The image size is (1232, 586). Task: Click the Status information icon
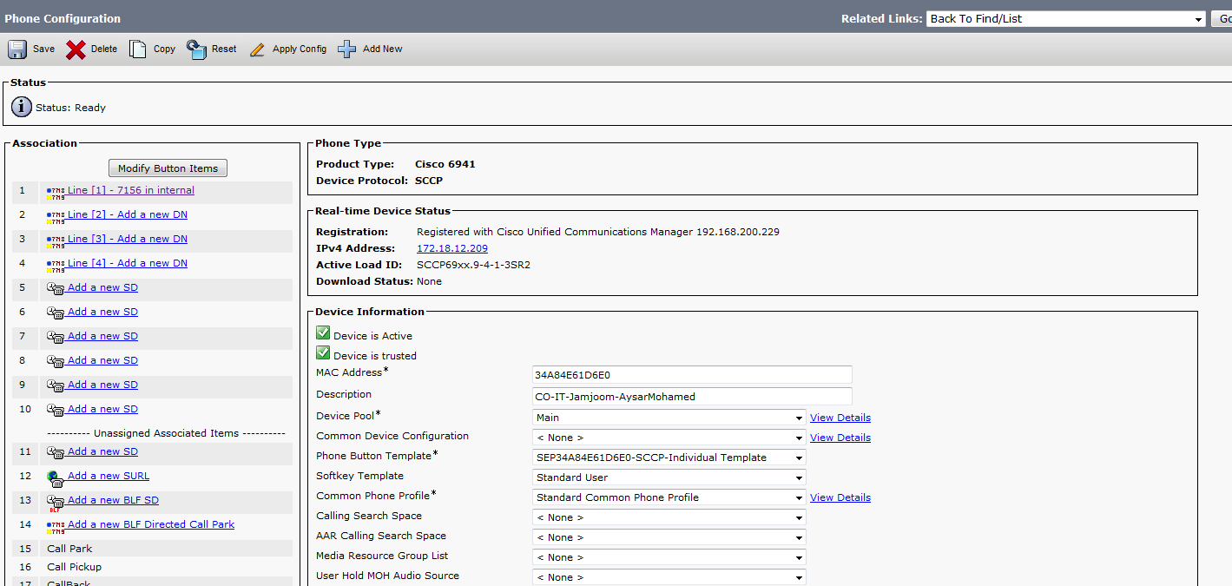[22, 108]
